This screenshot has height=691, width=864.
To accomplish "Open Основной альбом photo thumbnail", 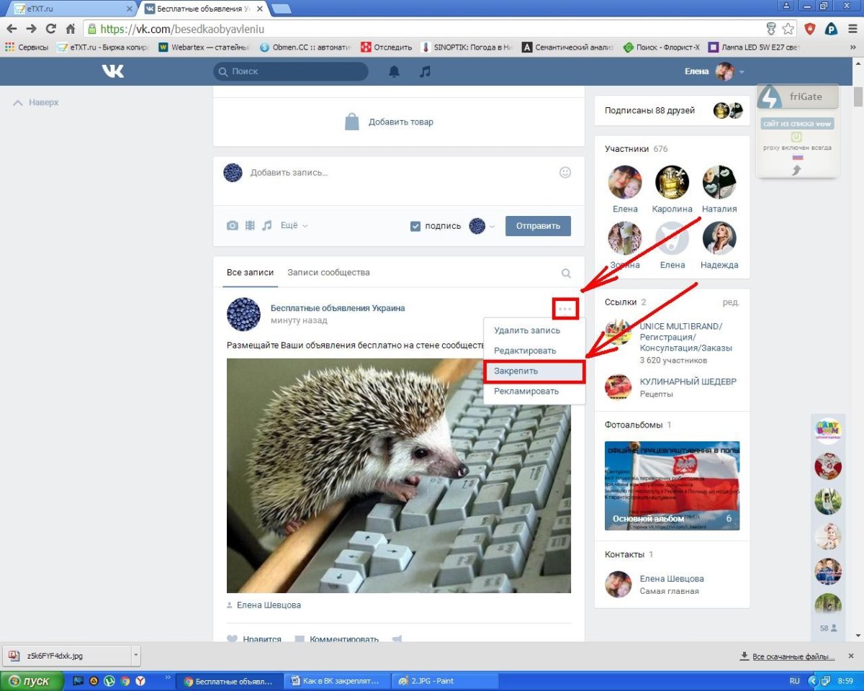I will (672, 486).
